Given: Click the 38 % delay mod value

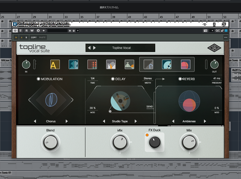Looking at the screenshot, I should [x=93, y=108].
